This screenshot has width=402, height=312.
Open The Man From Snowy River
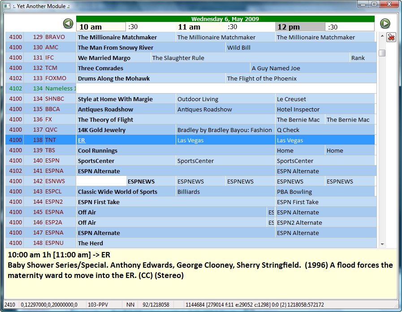pyautogui.click(x=151, y=47)
